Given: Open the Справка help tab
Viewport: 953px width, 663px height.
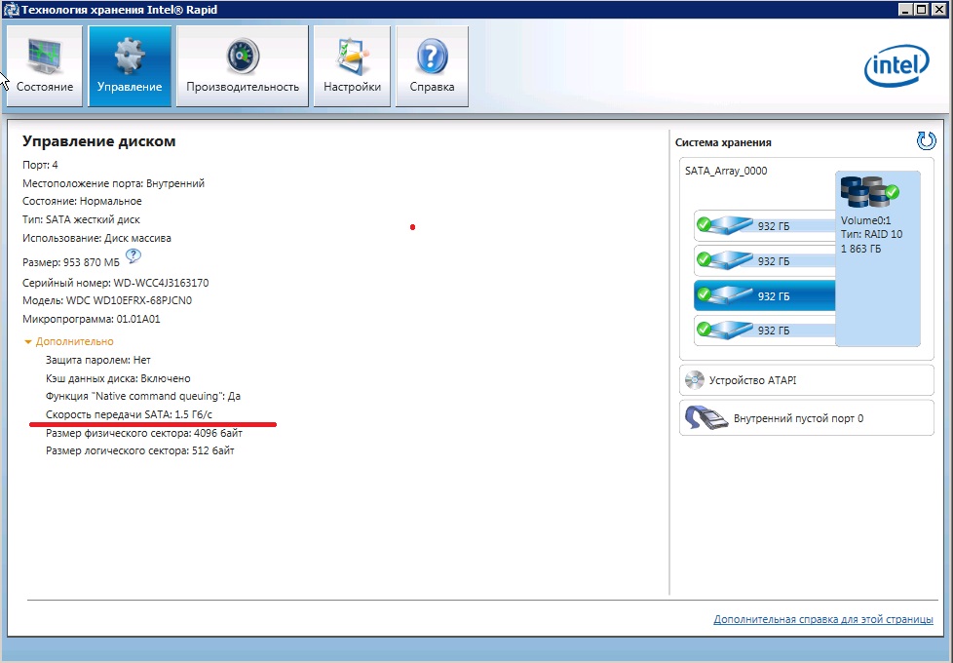Looking at the screenshot, I should [x=432, y=66].
